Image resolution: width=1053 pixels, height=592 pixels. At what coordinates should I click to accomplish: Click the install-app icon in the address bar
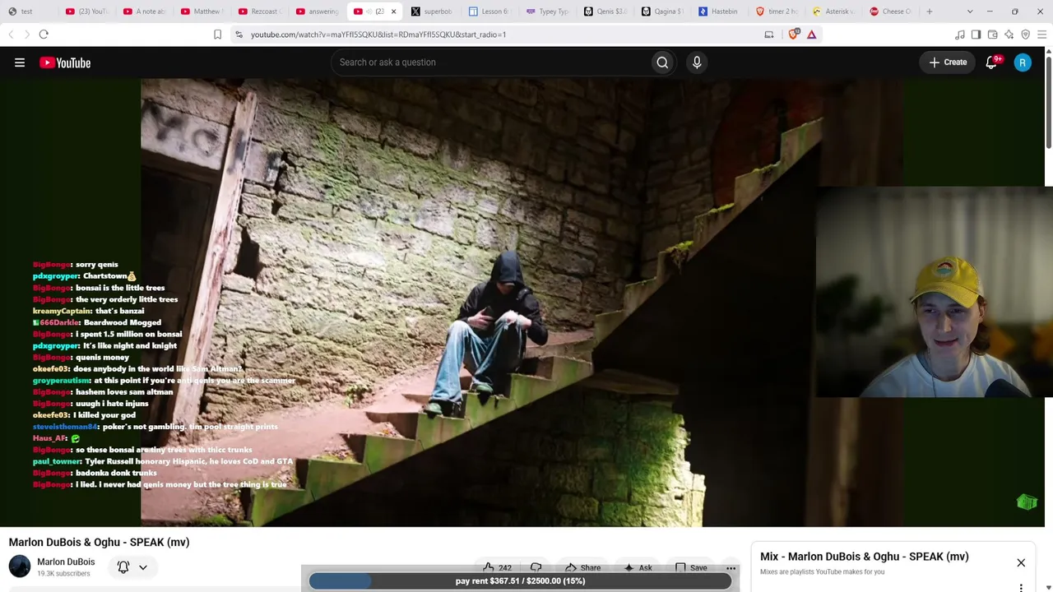tap(769, 35)
